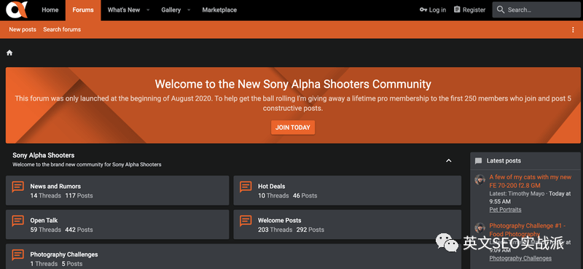Screen dimensions: 583x269
Task: Click the Alpha Shooters site logo
Action: click(x=17, y=10)
